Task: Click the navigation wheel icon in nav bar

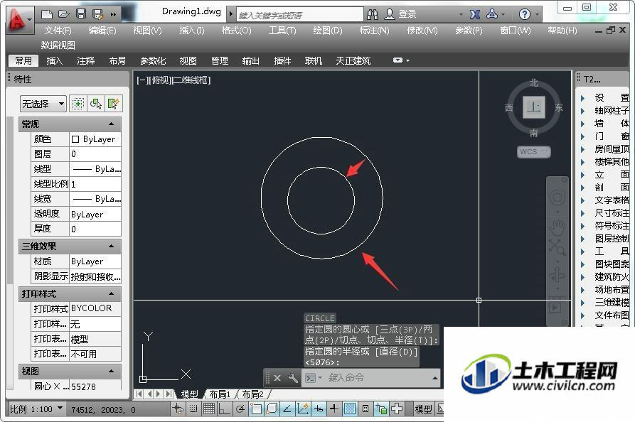Action: click(x=557, y=198)
